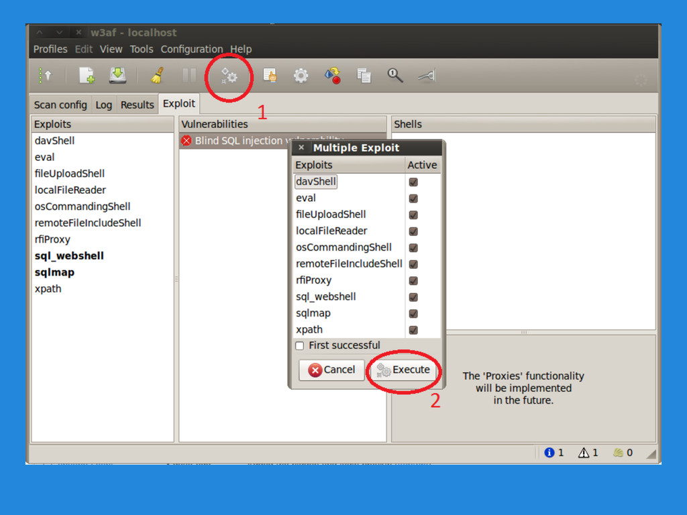Open the proxy tool icon

coord(427,76)
